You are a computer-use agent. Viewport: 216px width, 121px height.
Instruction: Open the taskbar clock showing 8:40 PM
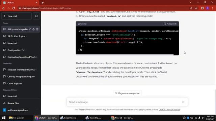pos(210,118)
